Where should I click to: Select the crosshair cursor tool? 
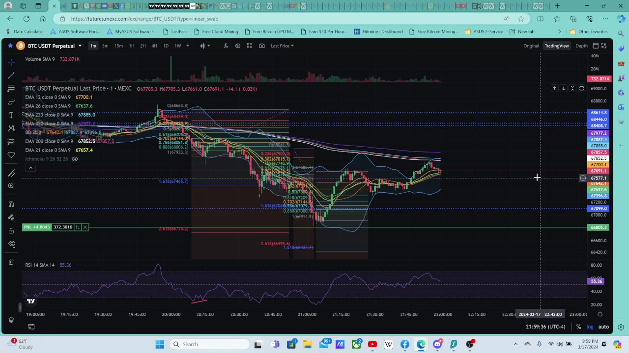click(11, 62)
